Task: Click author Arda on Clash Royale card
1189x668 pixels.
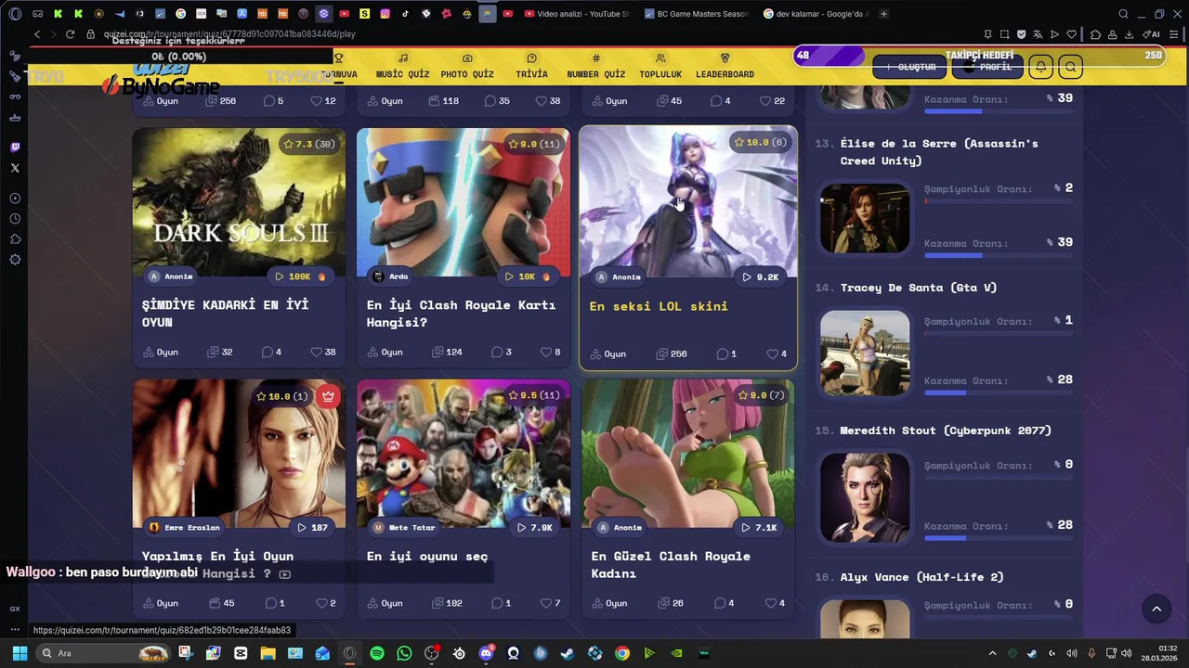Action: (x=390, y=276)
